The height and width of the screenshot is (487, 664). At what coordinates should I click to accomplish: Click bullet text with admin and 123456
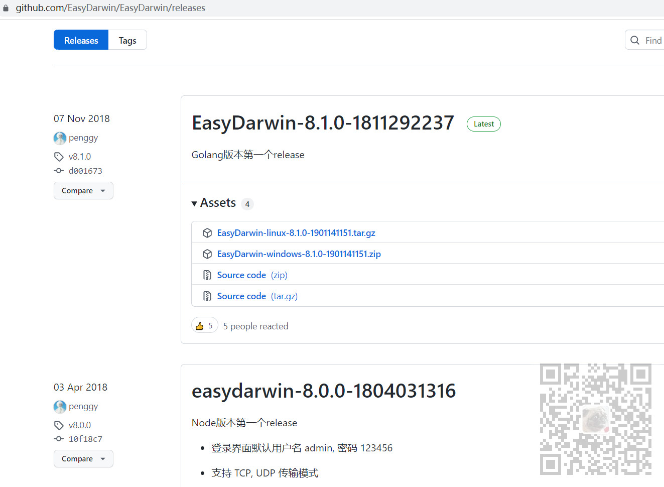pos(302,448)
